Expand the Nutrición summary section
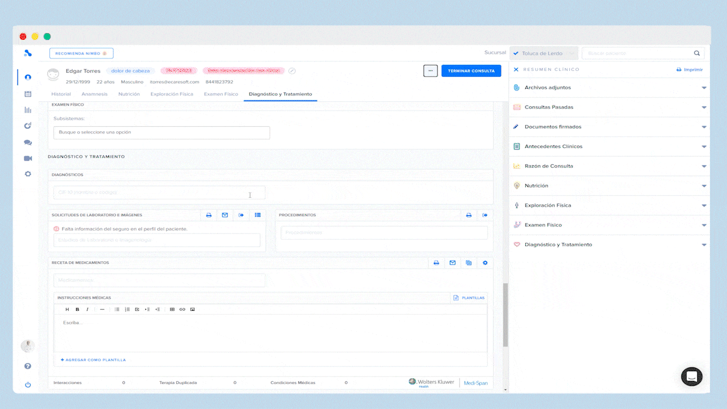This screenshot has height=409, width=727. click(609, 186)
